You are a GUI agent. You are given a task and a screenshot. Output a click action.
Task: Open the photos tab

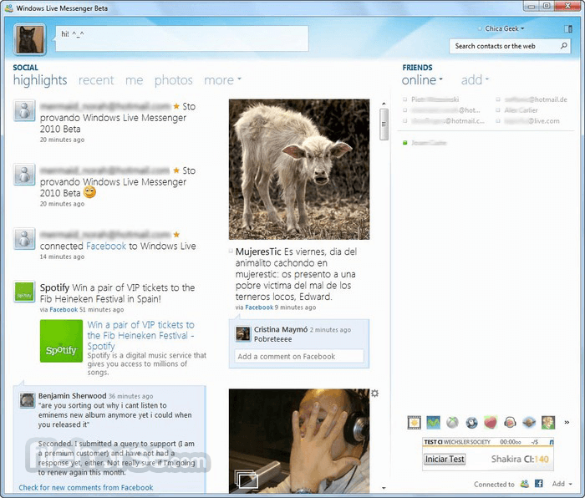pyautogui.click(x=174, y=80)
